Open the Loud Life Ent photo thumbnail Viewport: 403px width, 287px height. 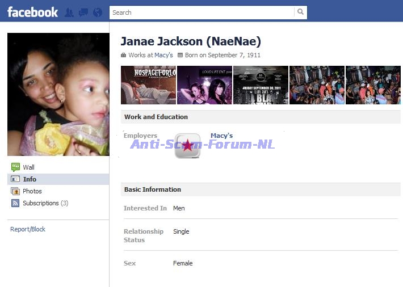204,85
